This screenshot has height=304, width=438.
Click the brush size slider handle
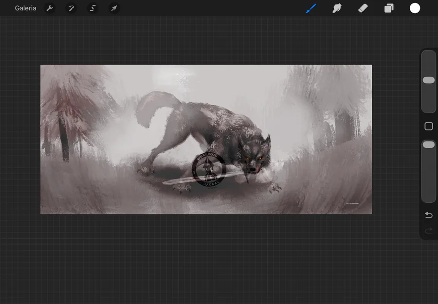point(428,80)
